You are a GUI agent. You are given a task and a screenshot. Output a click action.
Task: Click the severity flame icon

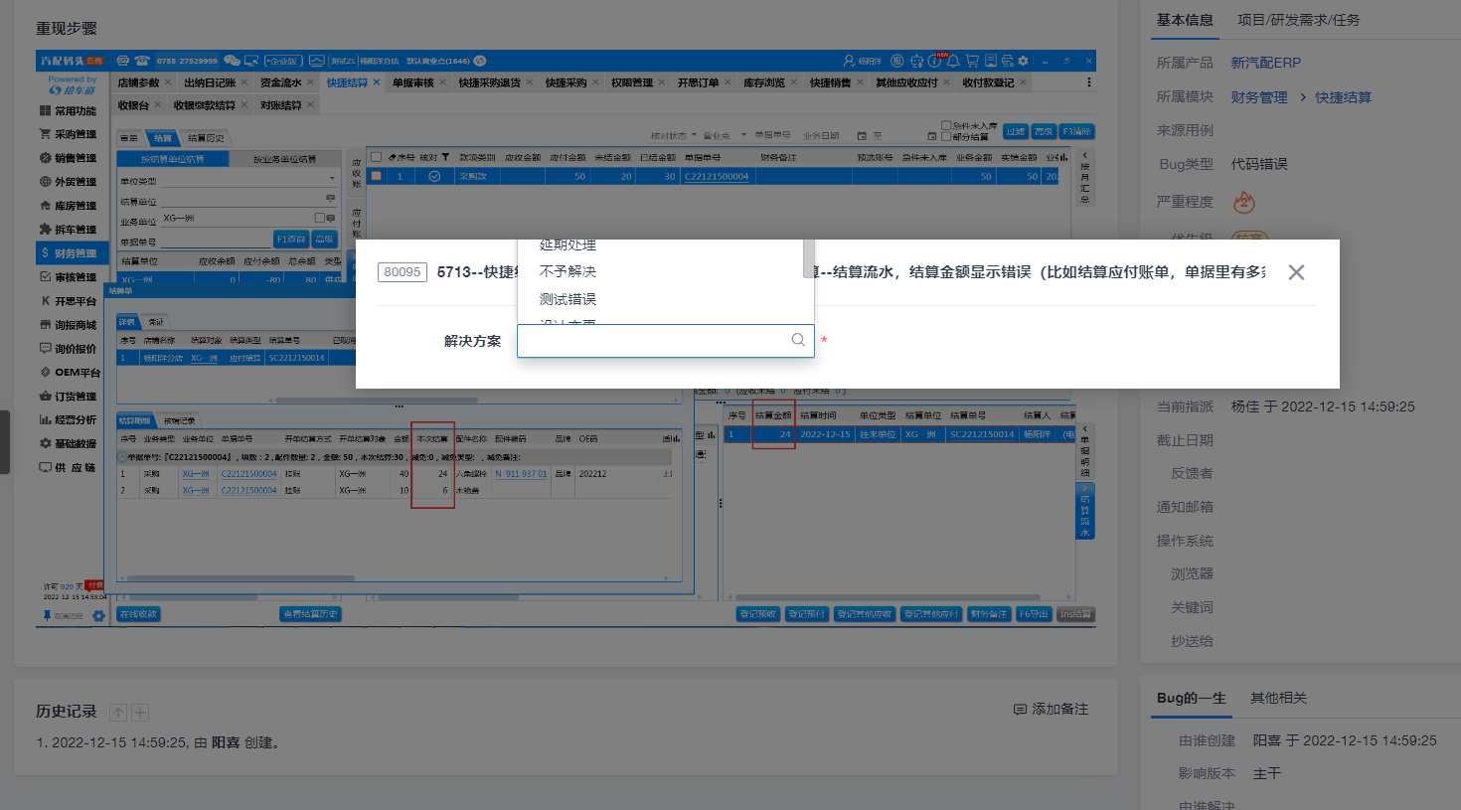[1243, 202]
